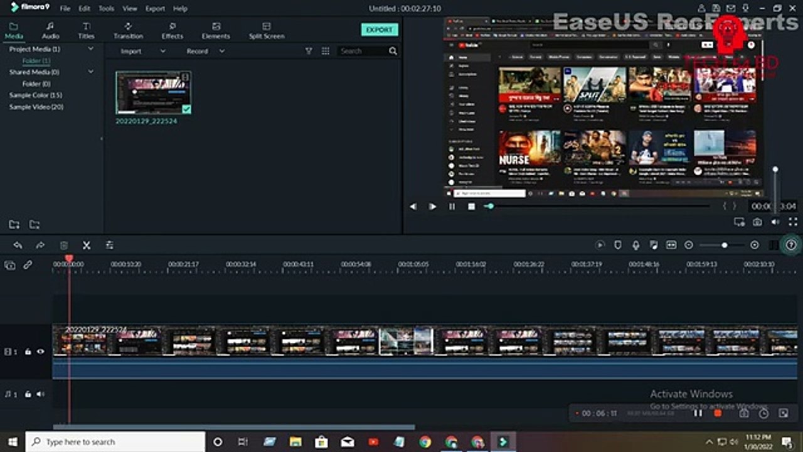Click the audio mixer icon
This screenshot has width=803, height=452.
(653, 245)
